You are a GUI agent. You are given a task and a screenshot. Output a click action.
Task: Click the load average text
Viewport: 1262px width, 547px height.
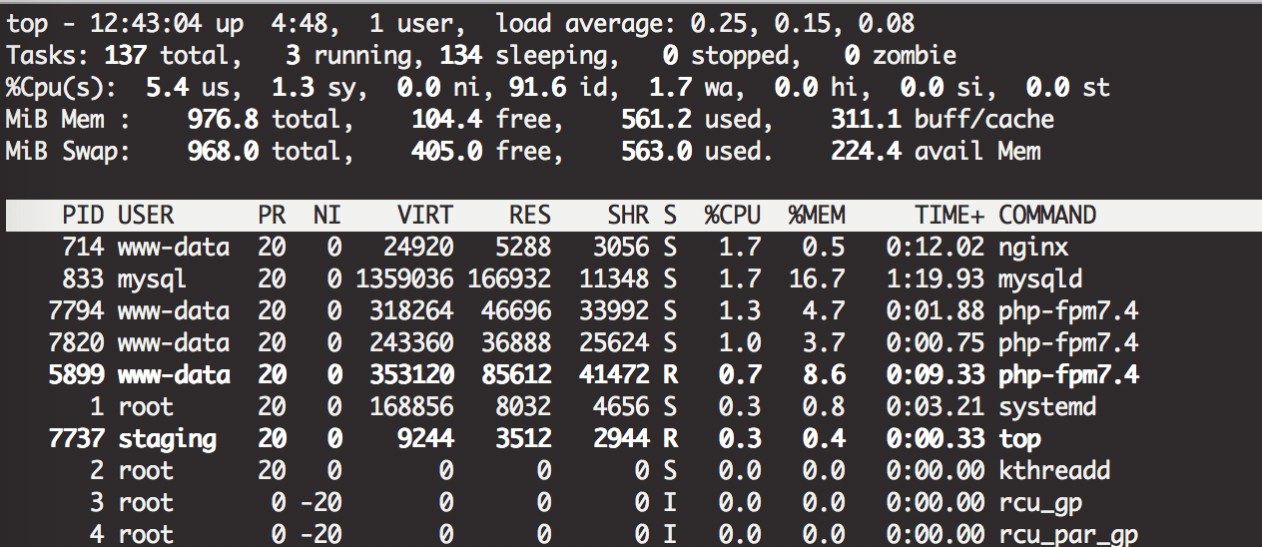click(x=705, y=23)
